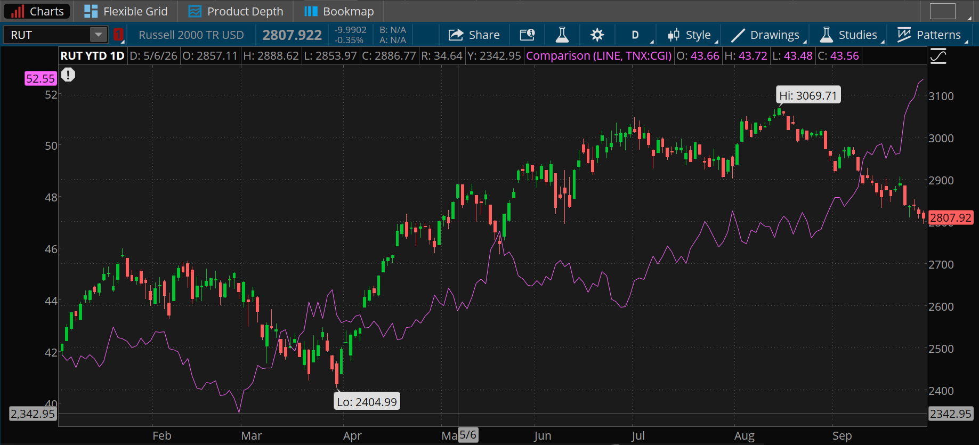Click the pink 52.55 comparison value label

[41, 78]
